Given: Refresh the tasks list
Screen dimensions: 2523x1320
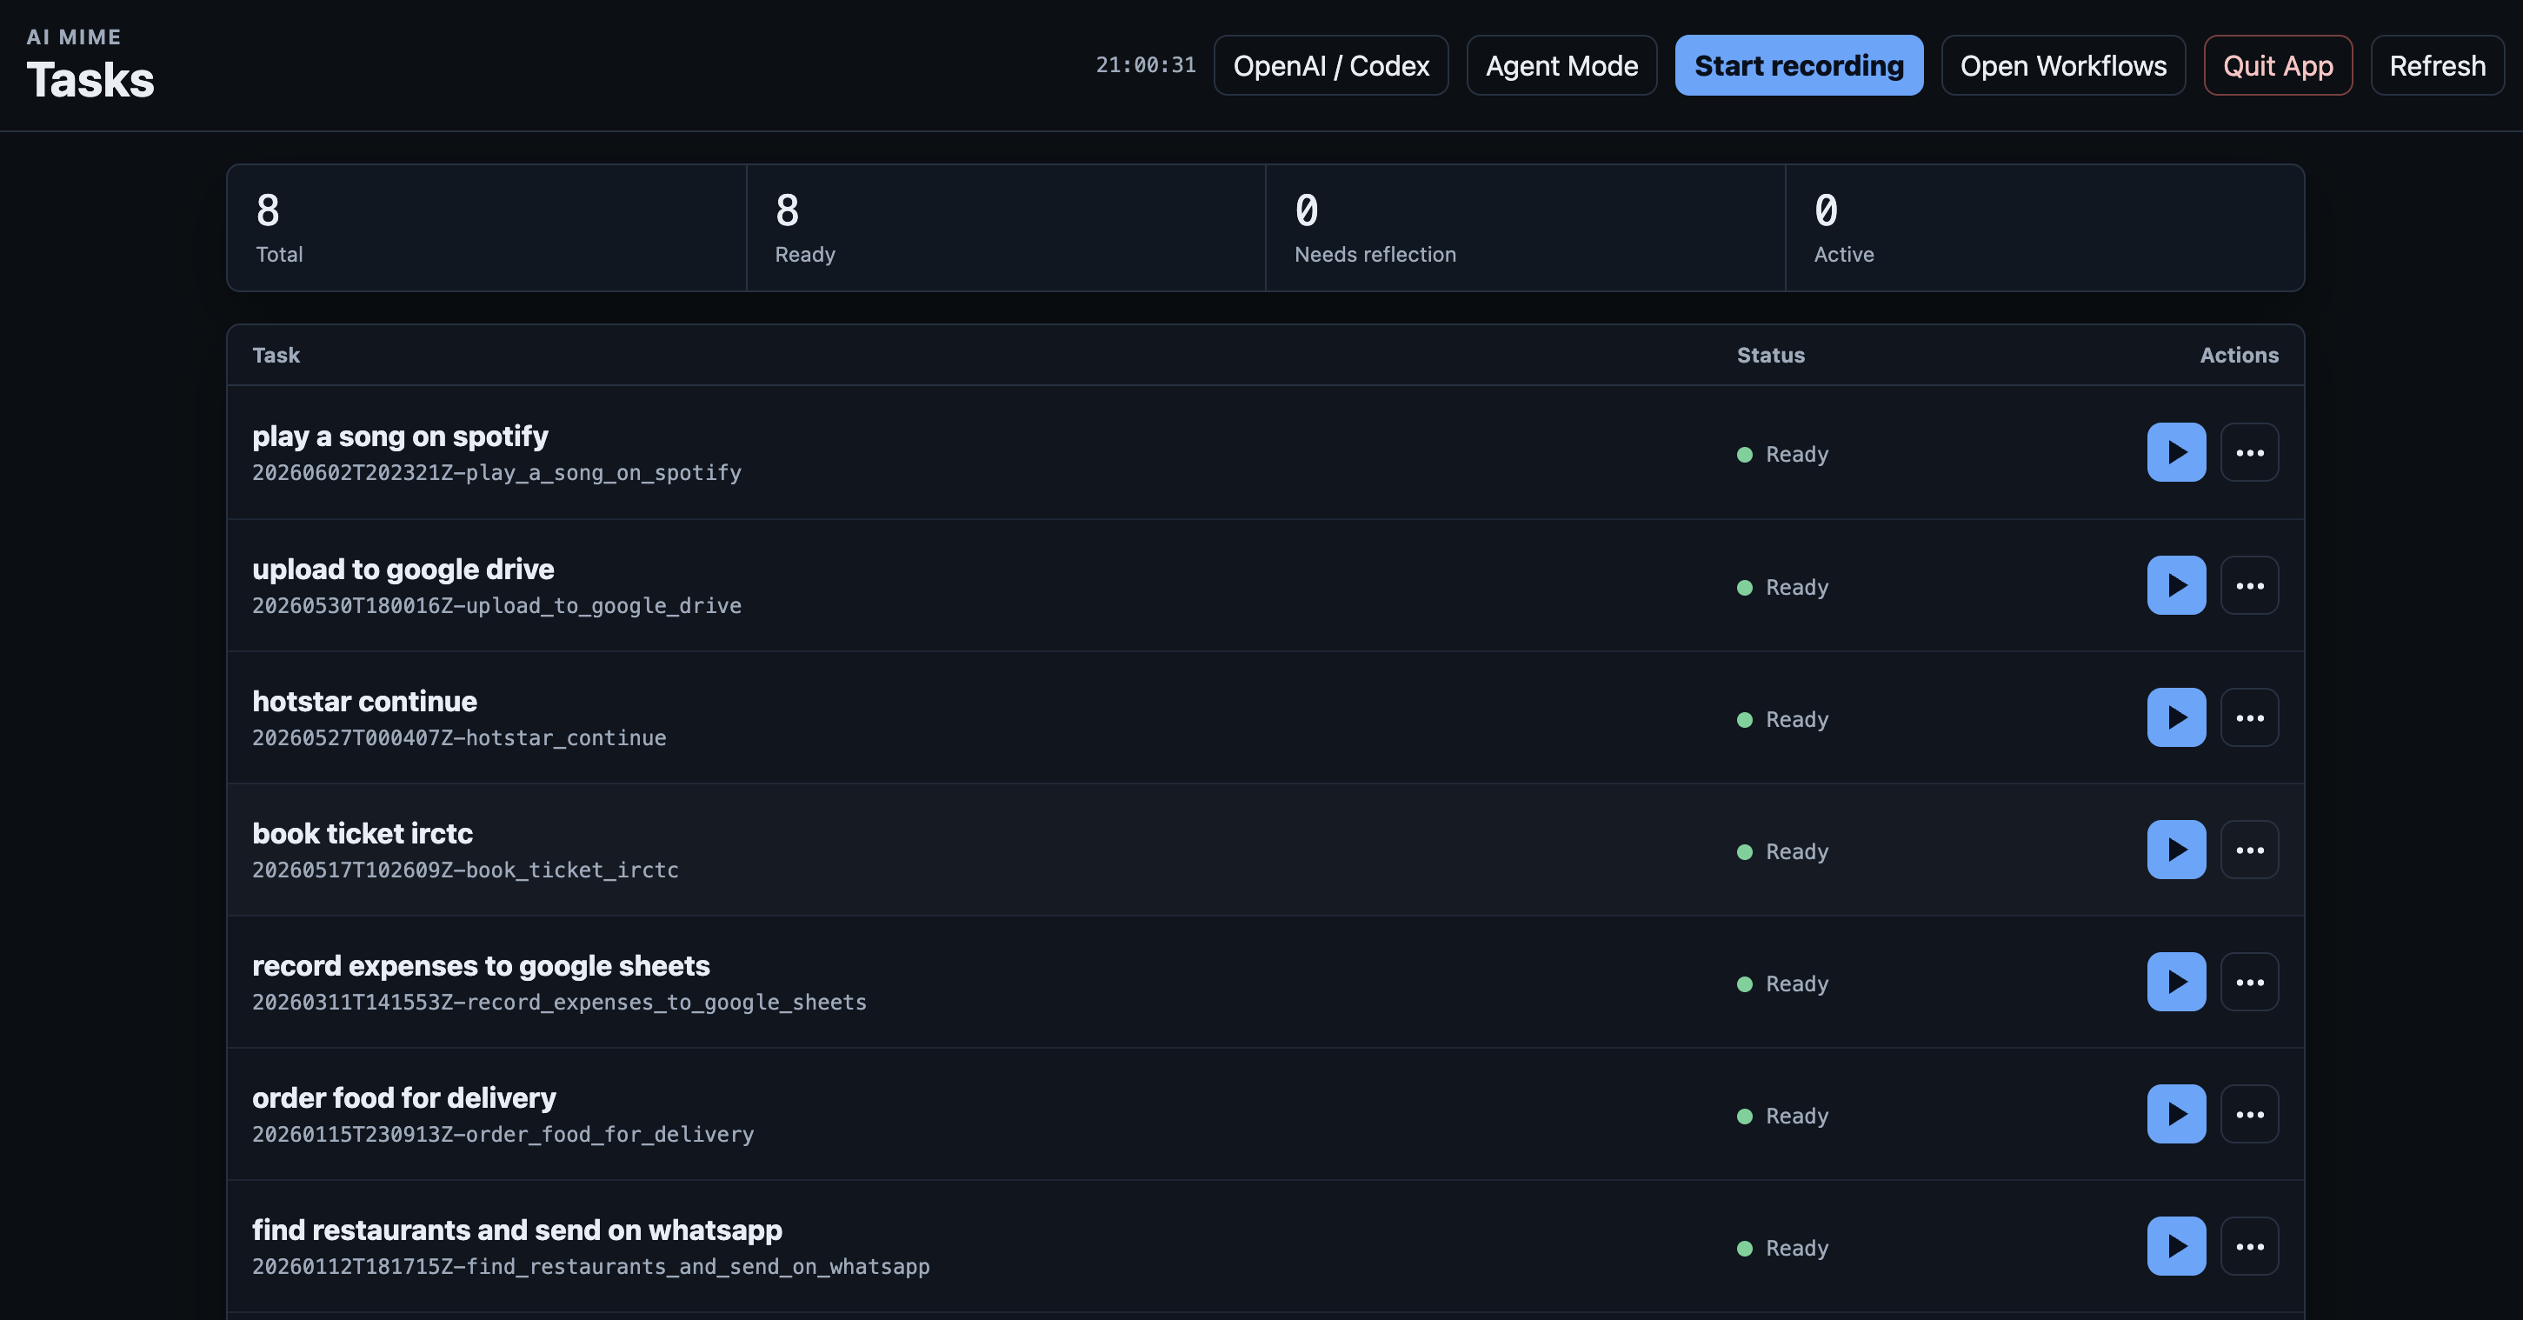Looking at the screenshot, I should pyautogui.click(x=2437, y=66).
